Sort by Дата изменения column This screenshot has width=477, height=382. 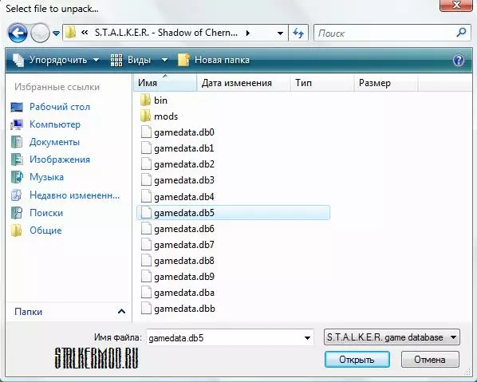[243, 82]
